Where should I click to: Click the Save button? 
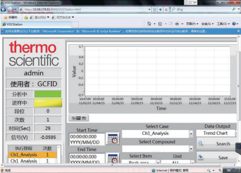click(x=216, y=158)
